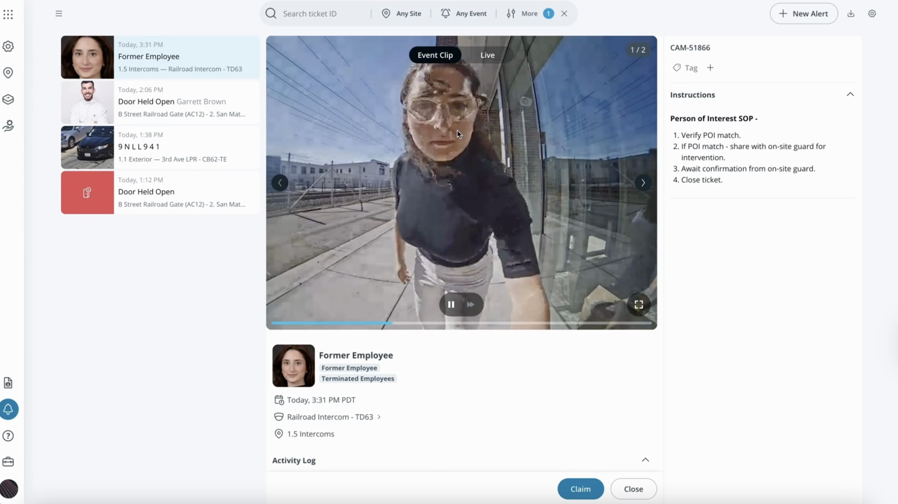Click the download icon in the top bar
The image size is (898, 504).
coord(851,14)
